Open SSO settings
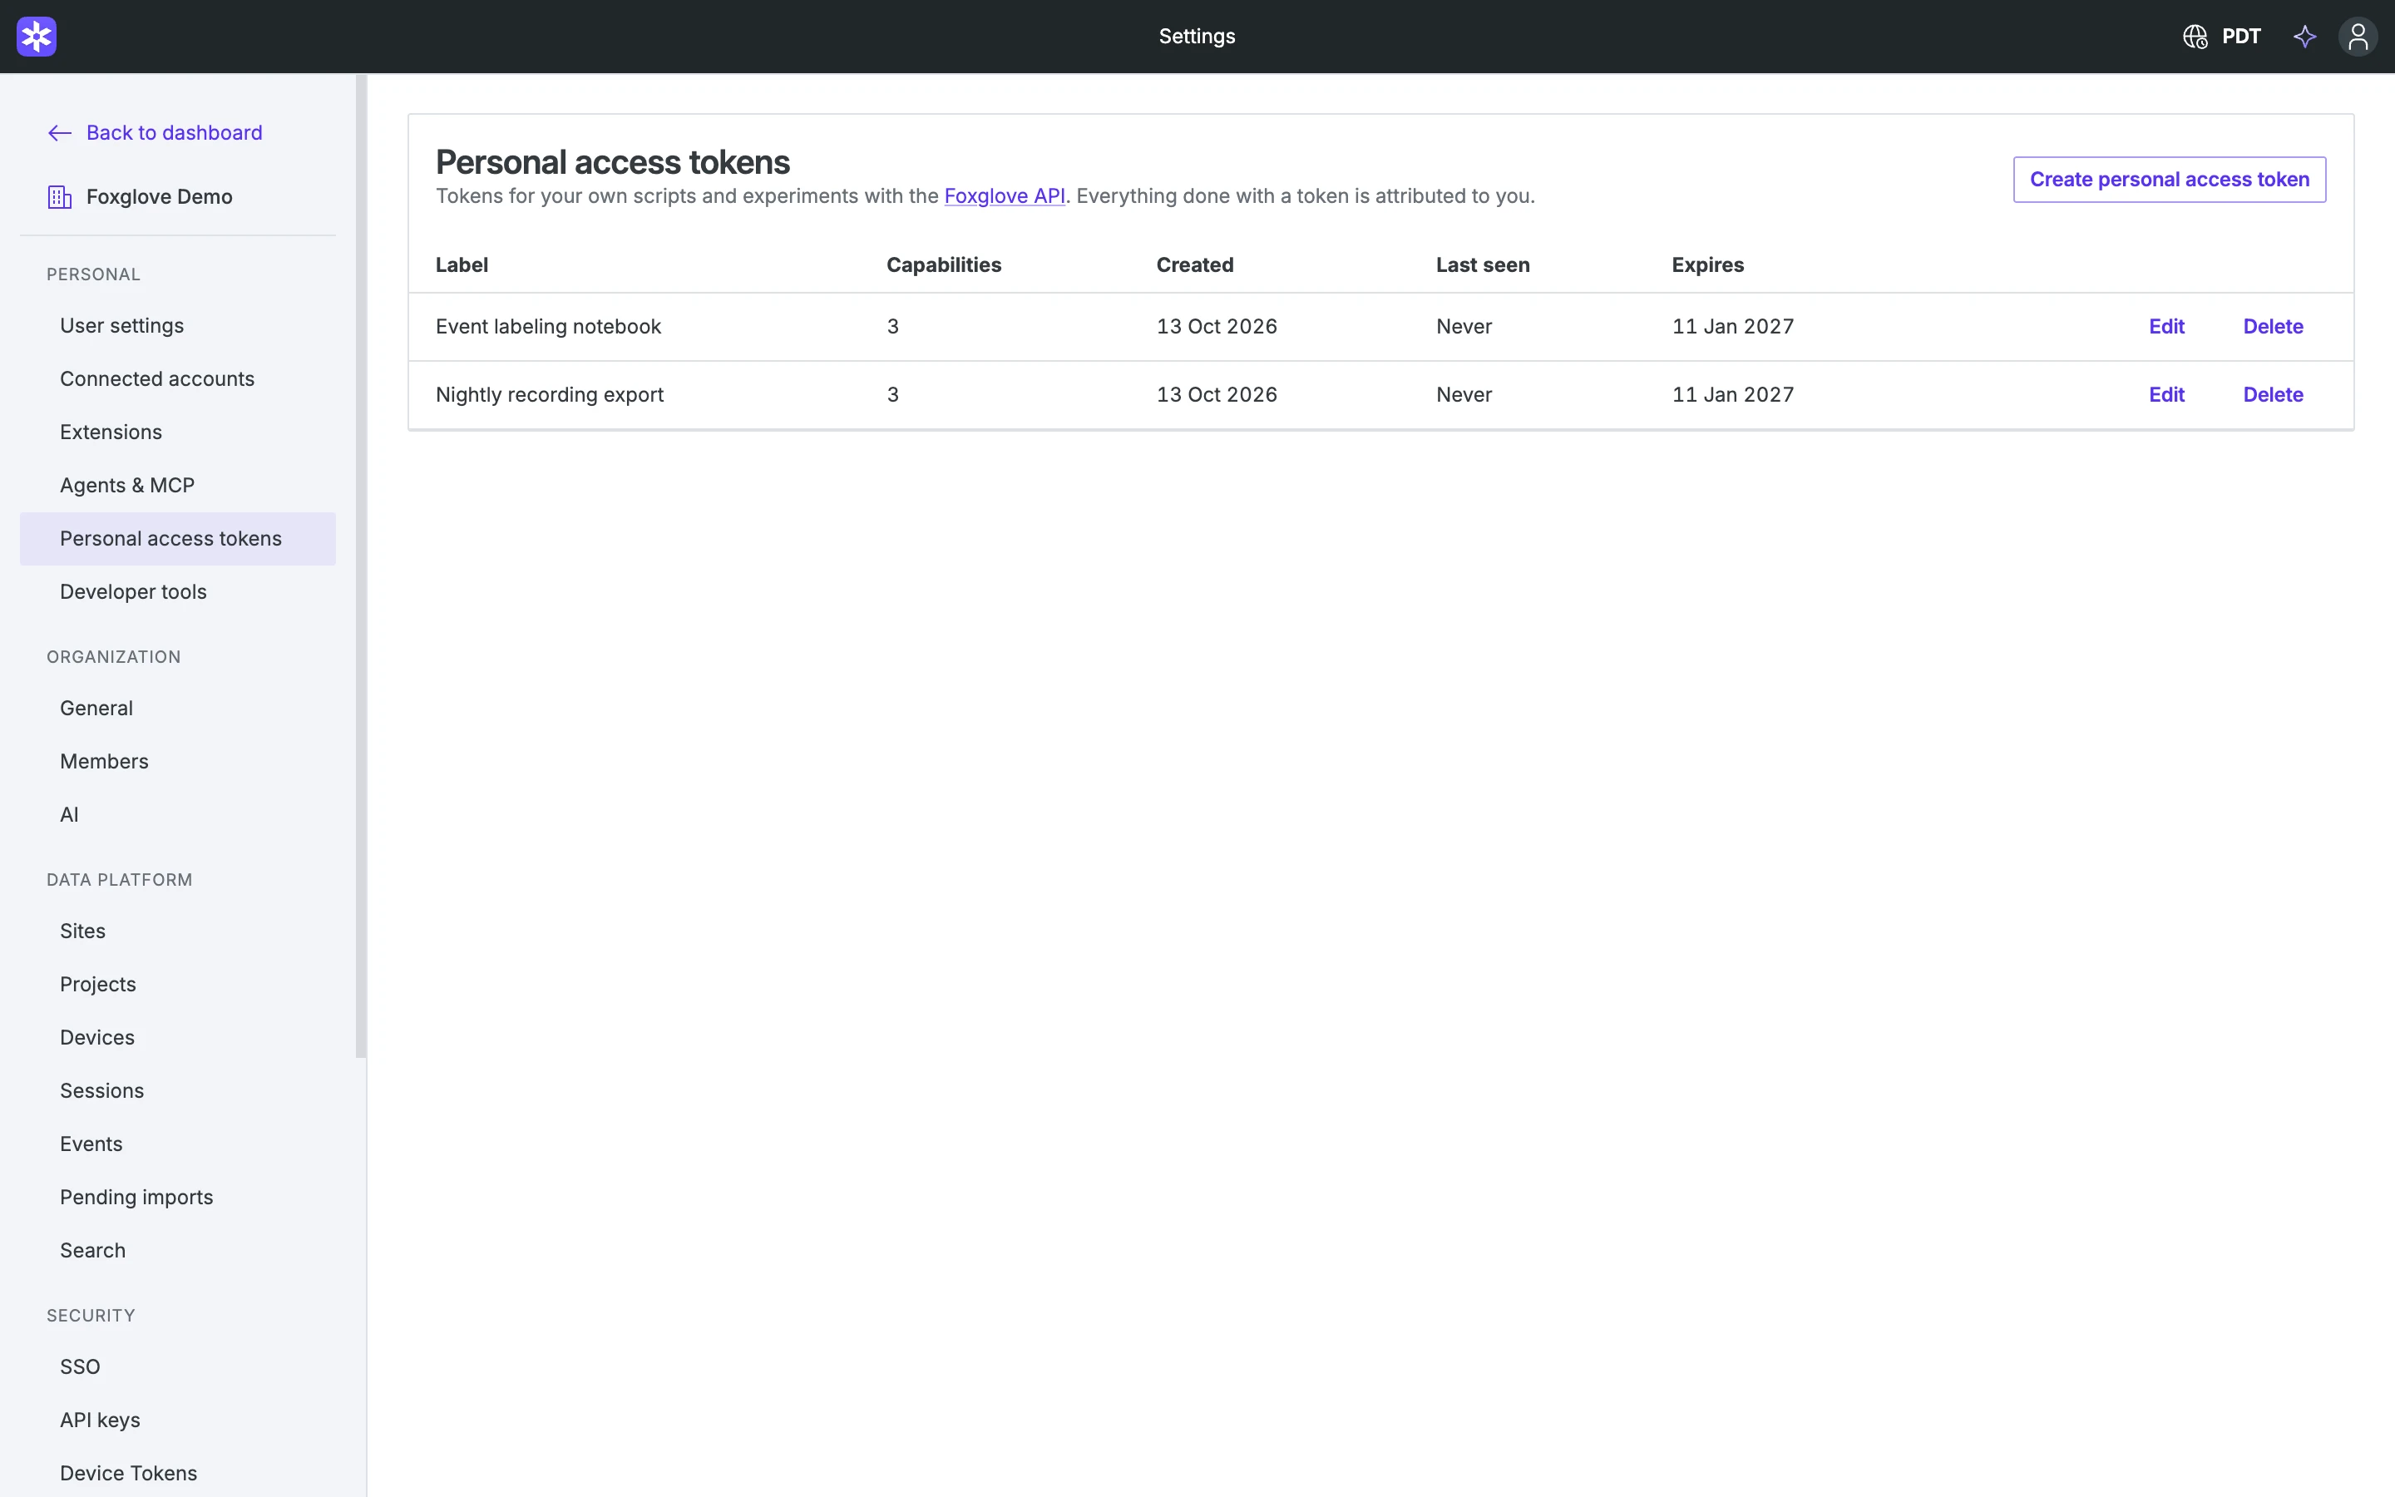This screenshot has width=2395, height=1497. point(178,1367)
